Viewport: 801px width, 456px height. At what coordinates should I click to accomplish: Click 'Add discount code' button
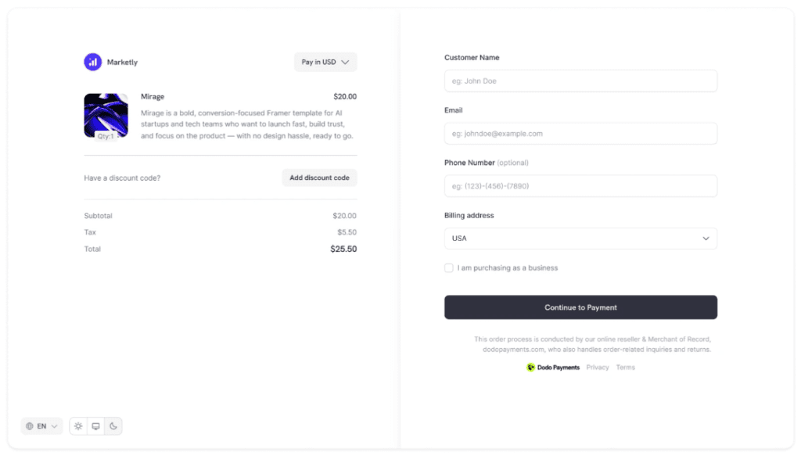pos(319,178)
